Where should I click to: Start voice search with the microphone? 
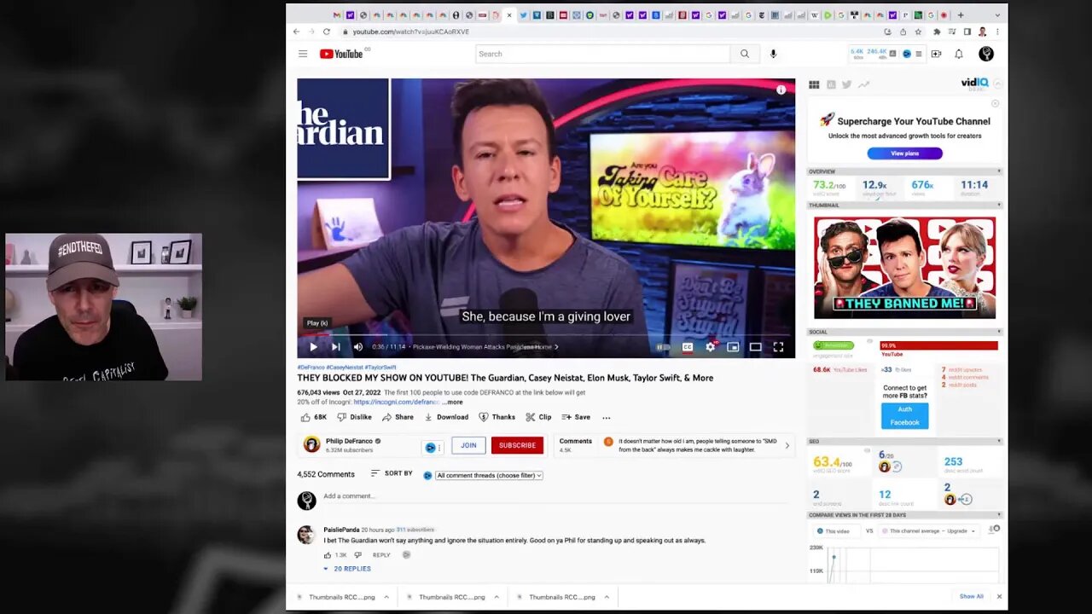pos(773,54)
